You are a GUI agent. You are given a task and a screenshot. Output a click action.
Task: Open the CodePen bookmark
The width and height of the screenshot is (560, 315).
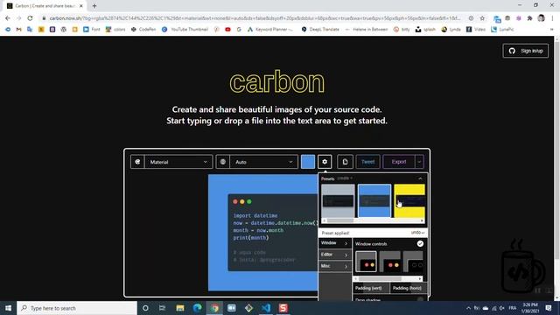(143, 29)
